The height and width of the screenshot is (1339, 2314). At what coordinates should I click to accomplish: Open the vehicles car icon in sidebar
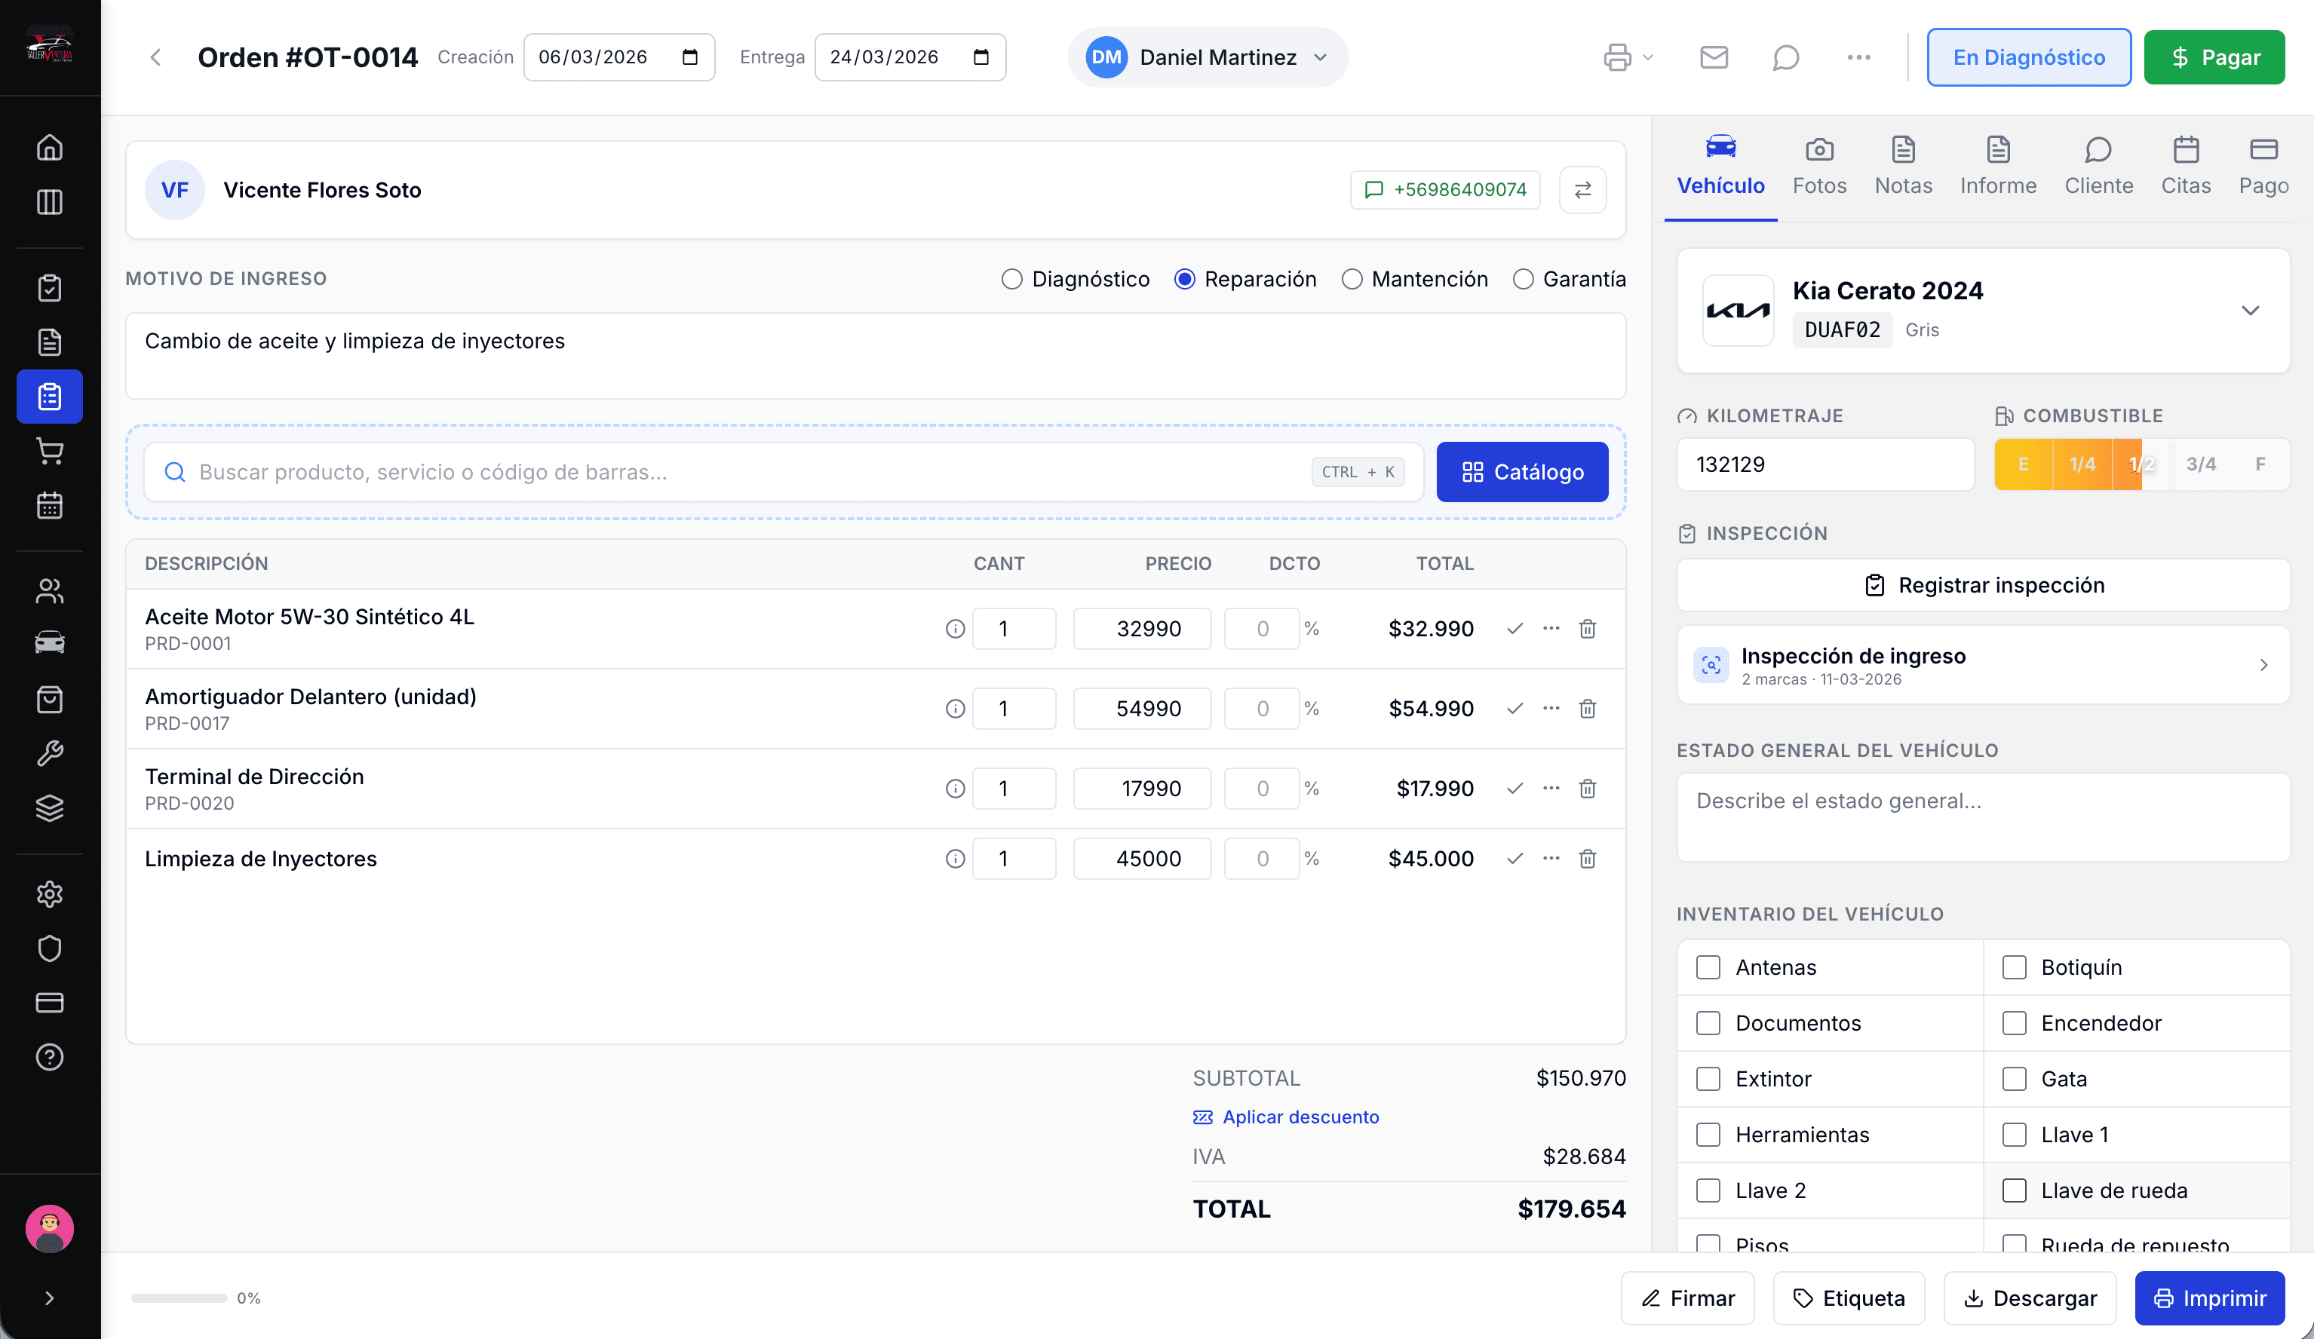point(50,642)
